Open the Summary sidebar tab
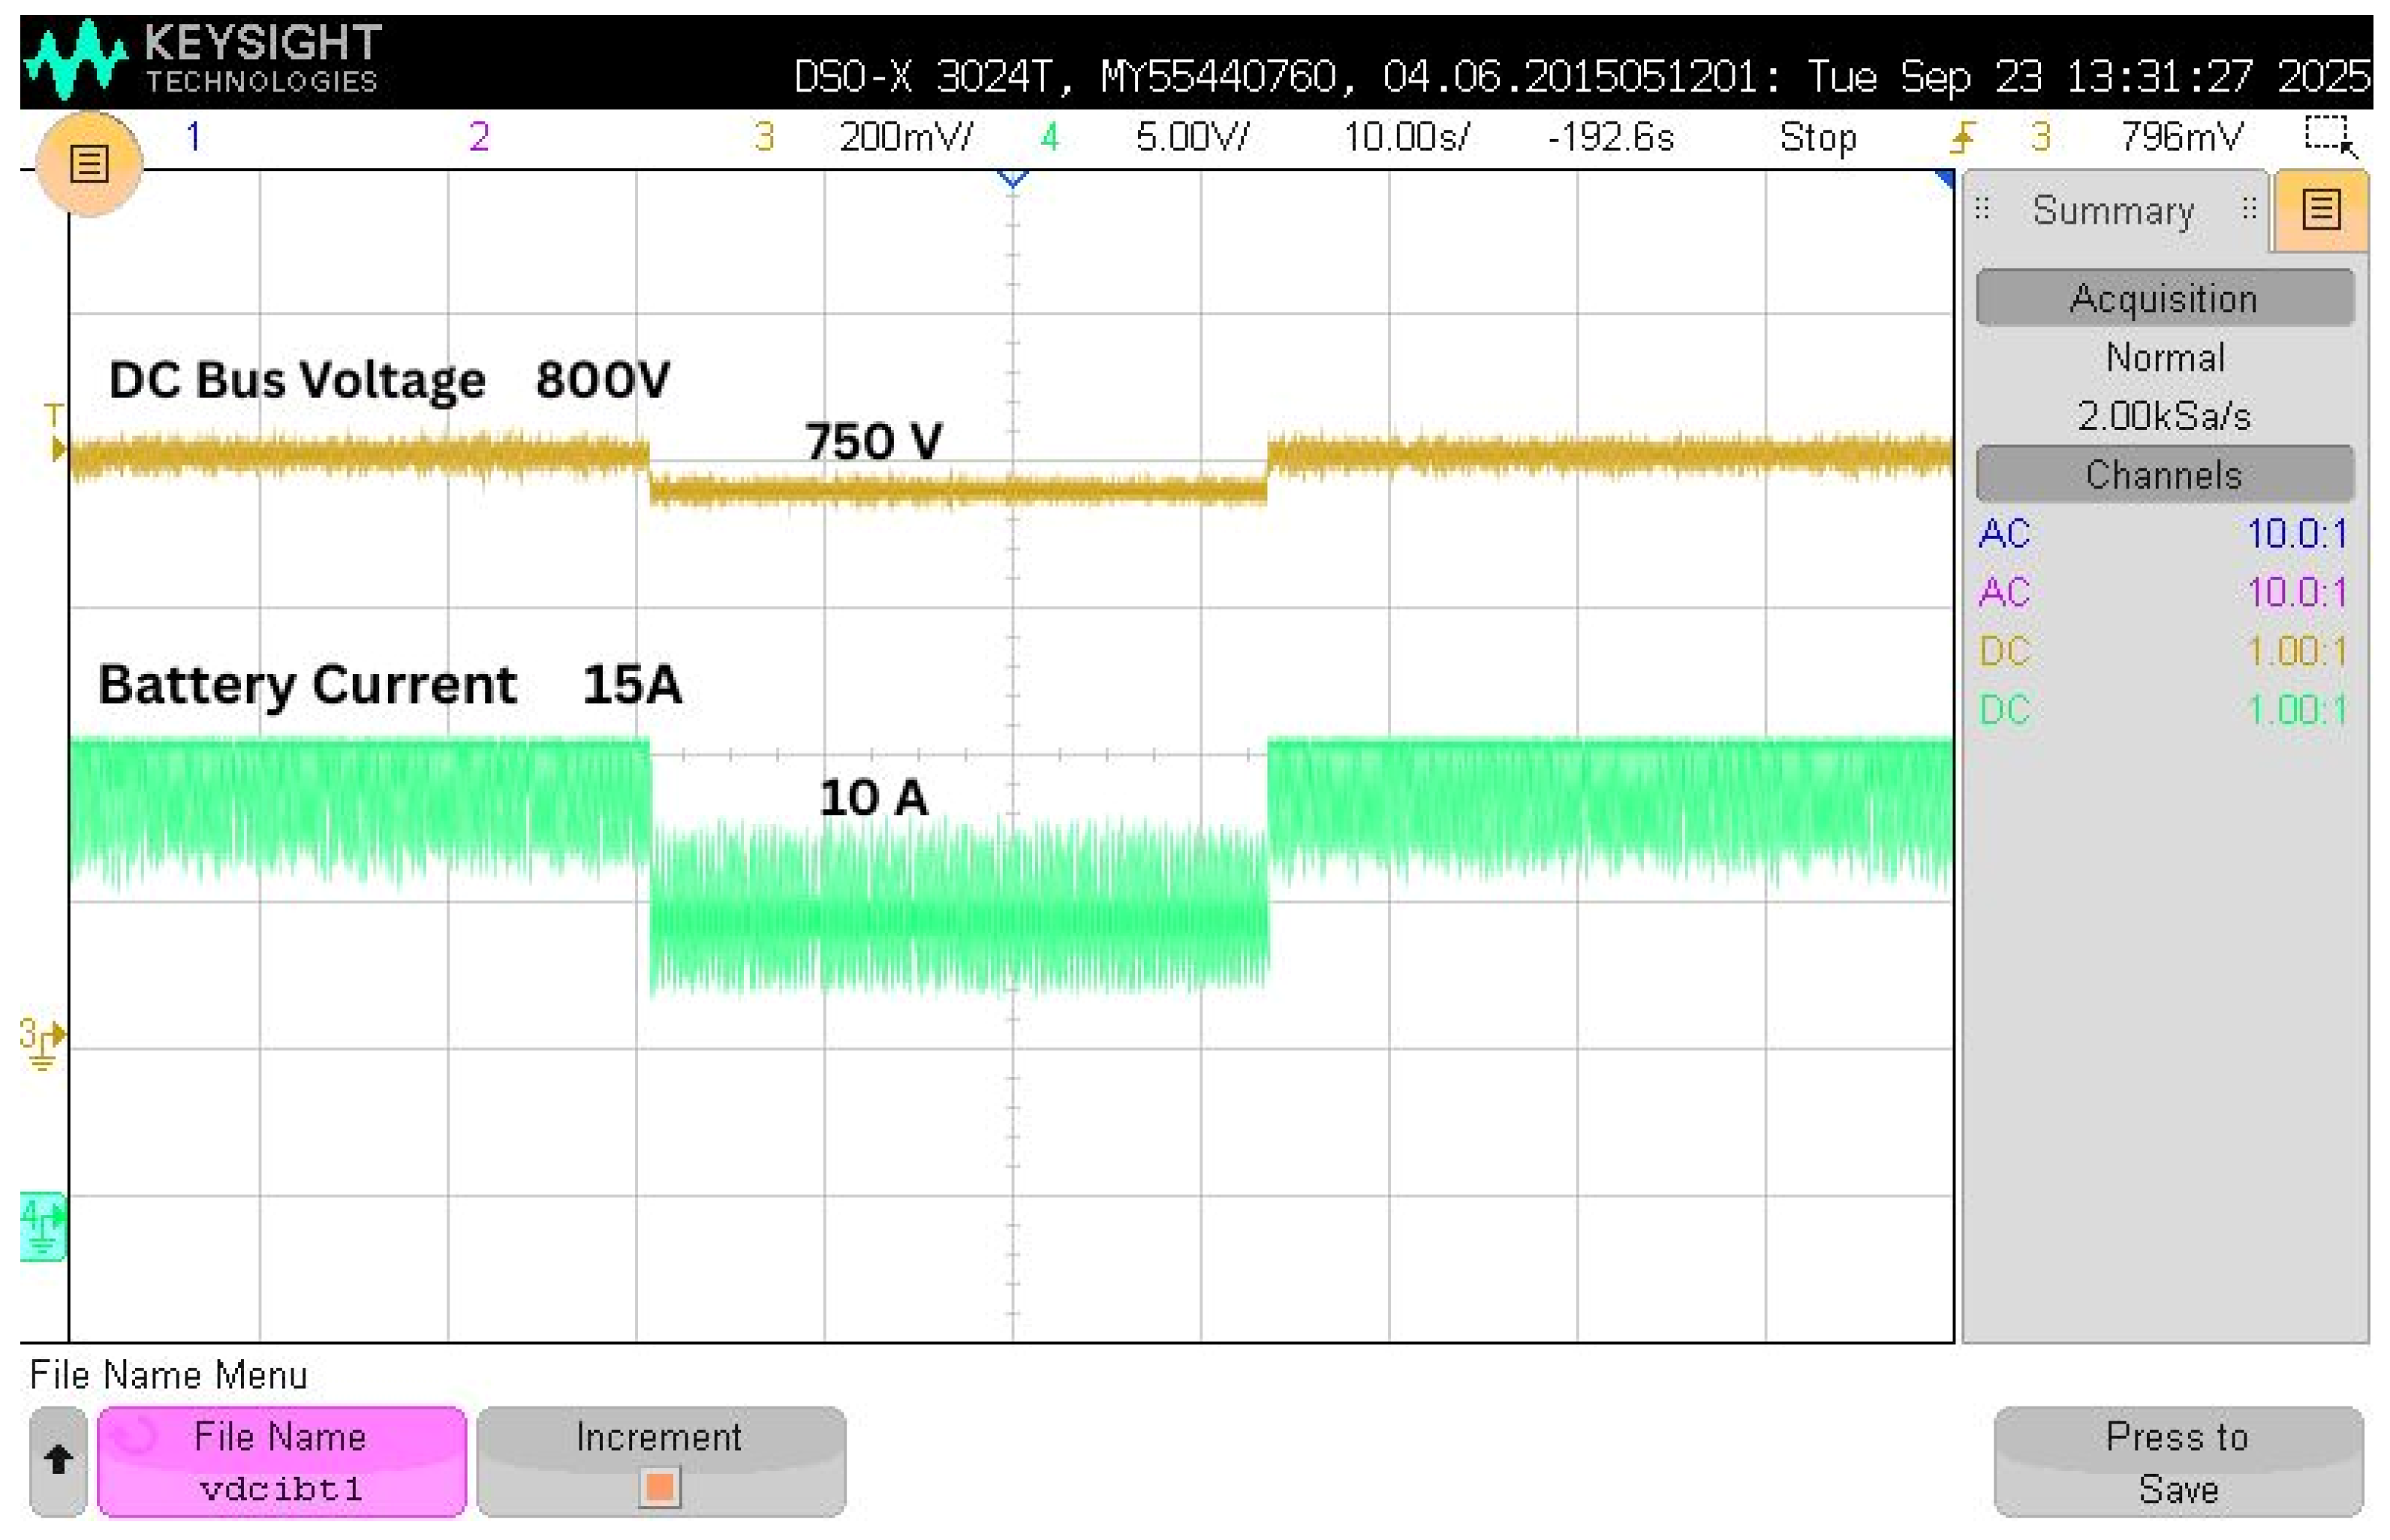 point(2112,211)
